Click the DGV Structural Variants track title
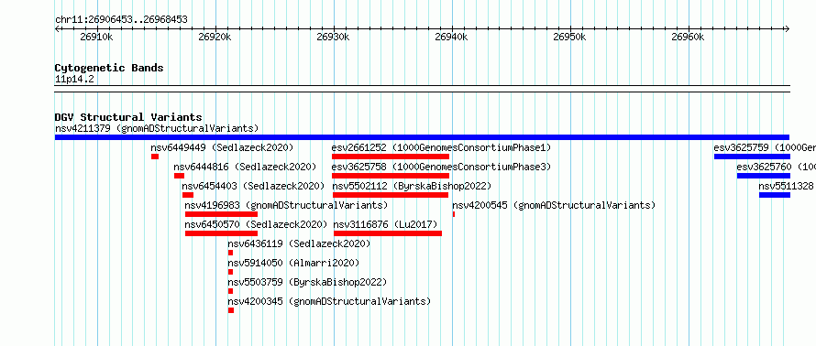Screen dimensions: 816x346 point(128,117)
